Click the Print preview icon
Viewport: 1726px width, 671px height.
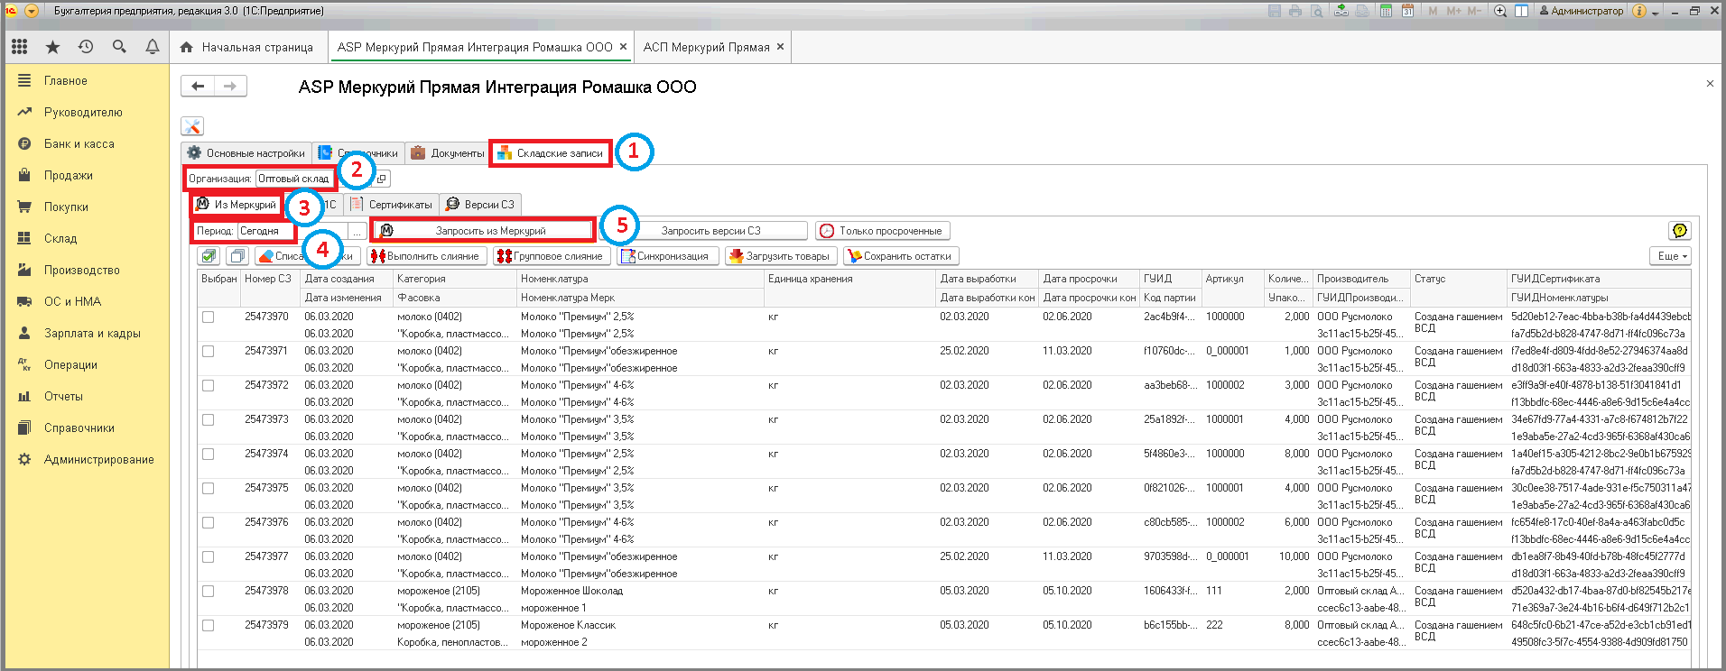pos(1317,11)
